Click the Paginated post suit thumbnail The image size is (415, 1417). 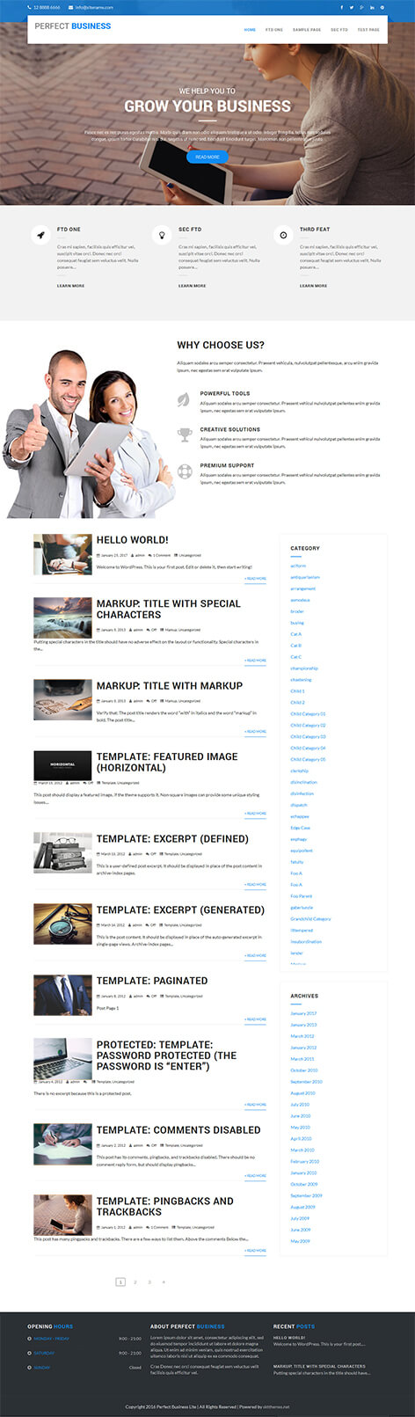(62, 995)
